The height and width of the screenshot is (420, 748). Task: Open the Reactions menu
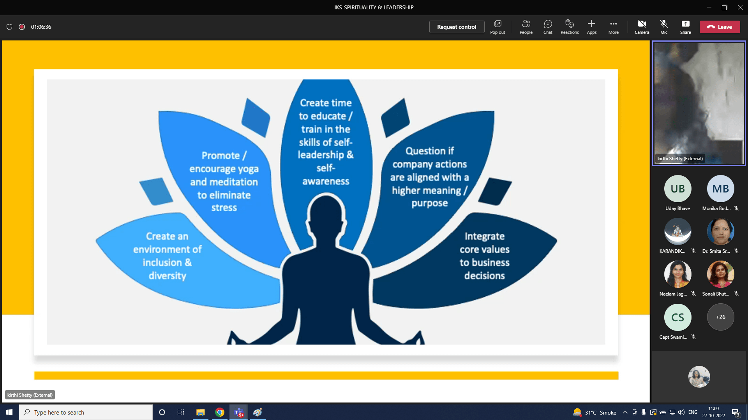pos(570,26)
